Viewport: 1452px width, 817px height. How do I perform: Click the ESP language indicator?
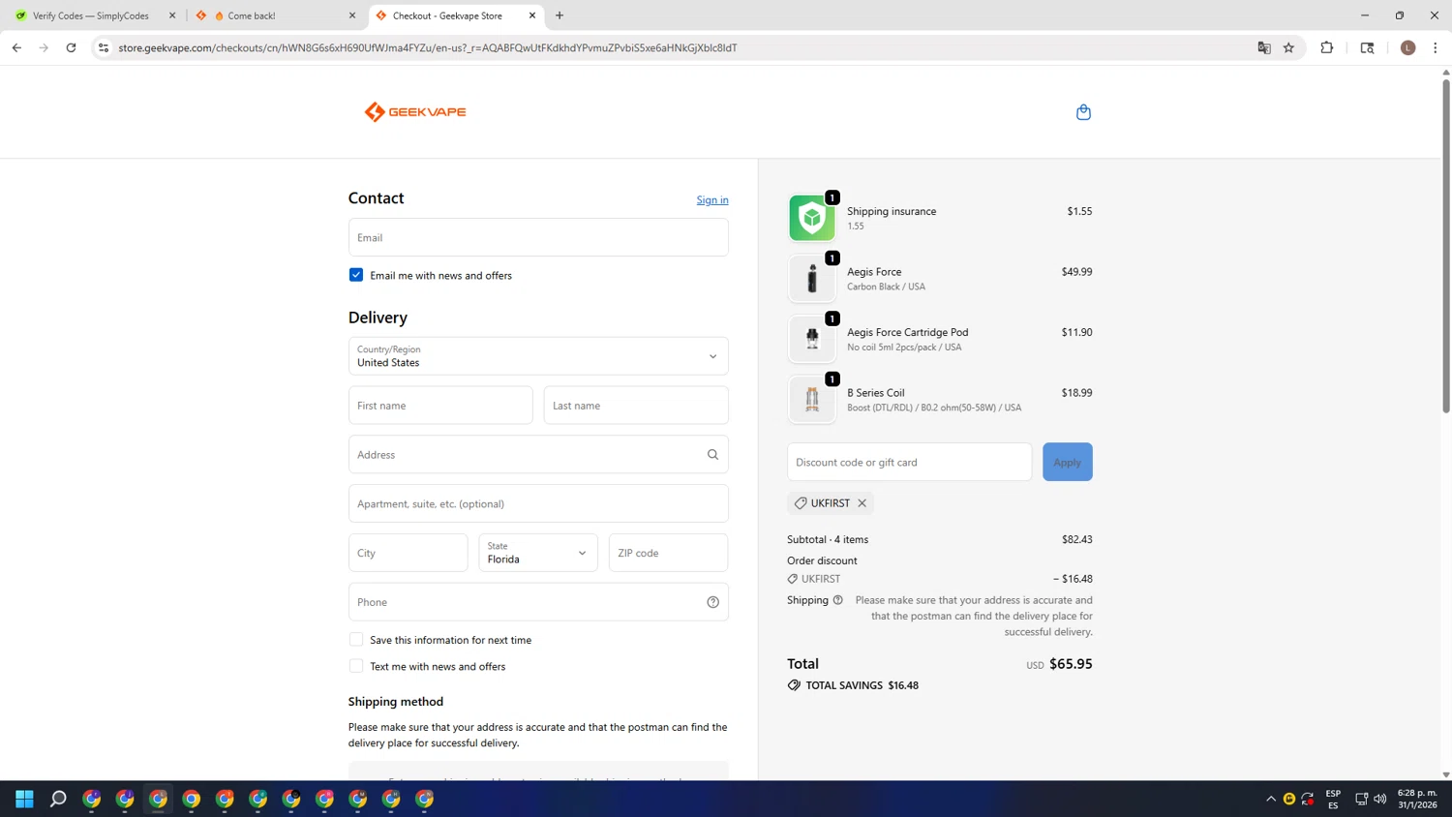click(x=1333, y=799)
